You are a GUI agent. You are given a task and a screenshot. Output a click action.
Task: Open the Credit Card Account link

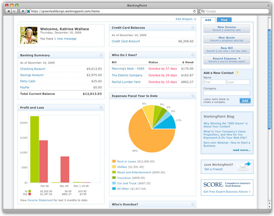(x=126, y=41)
